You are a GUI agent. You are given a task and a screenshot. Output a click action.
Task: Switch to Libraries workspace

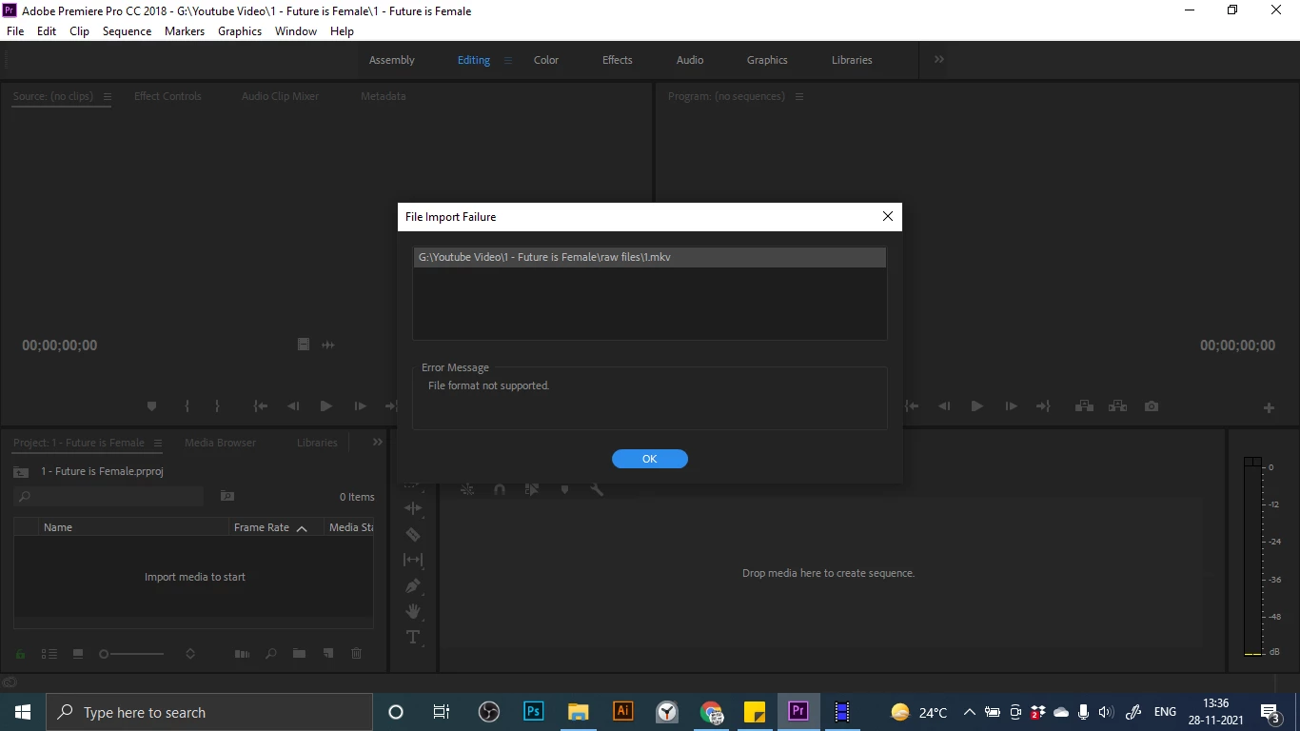point(852,60)
